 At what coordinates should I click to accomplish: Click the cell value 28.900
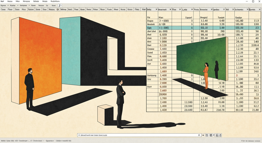(x=163, y=94)
